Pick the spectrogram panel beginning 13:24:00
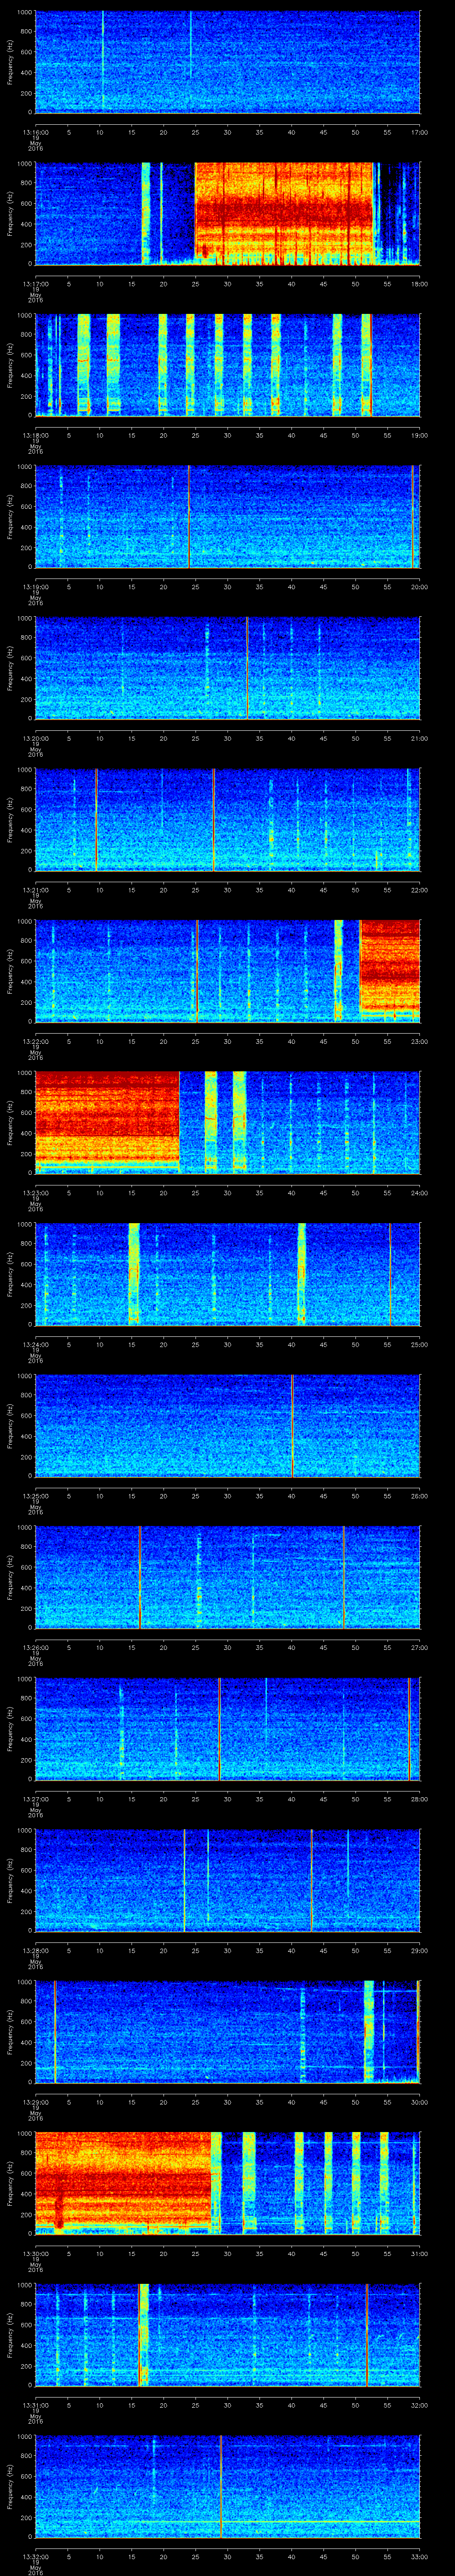Viewport: 455px width, 2576px height. point(227,1274)
